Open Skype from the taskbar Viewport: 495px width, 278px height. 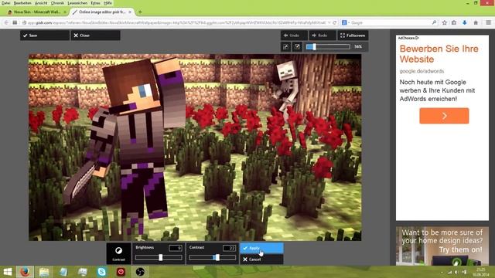[101, 272]
